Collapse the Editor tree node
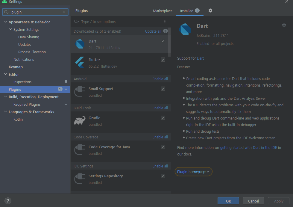293x207 pixels. point(5,74)
